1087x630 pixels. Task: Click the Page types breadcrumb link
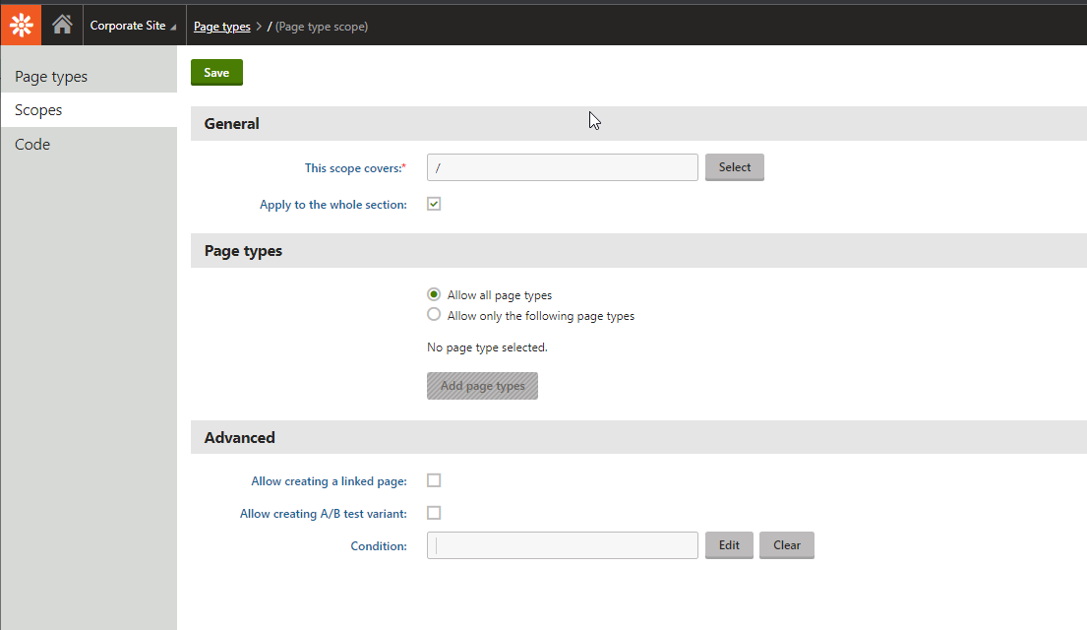click(x=221, y=27)
